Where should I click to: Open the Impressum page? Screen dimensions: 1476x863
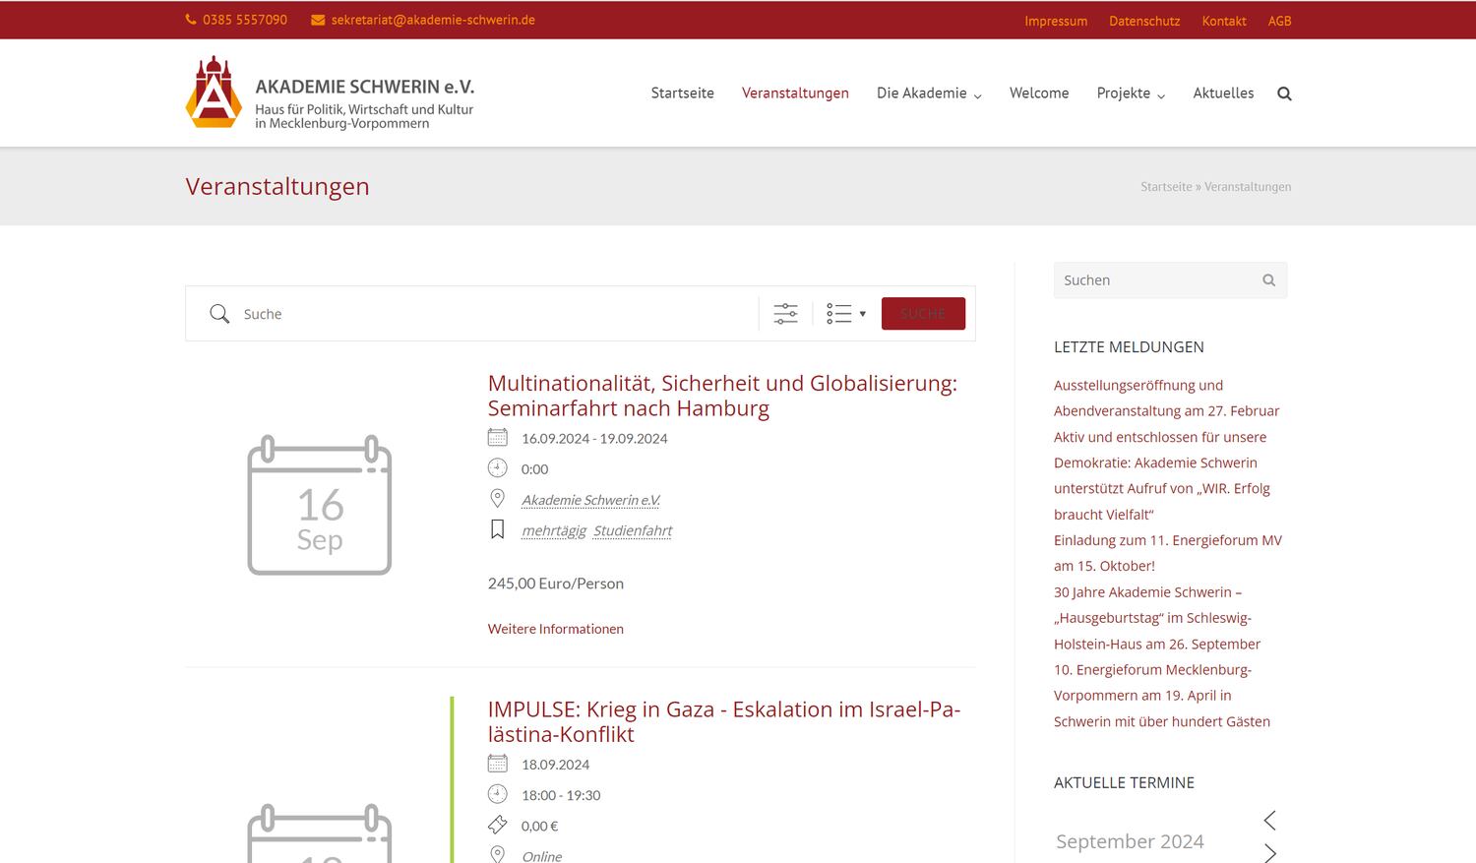coord(1055,21)
